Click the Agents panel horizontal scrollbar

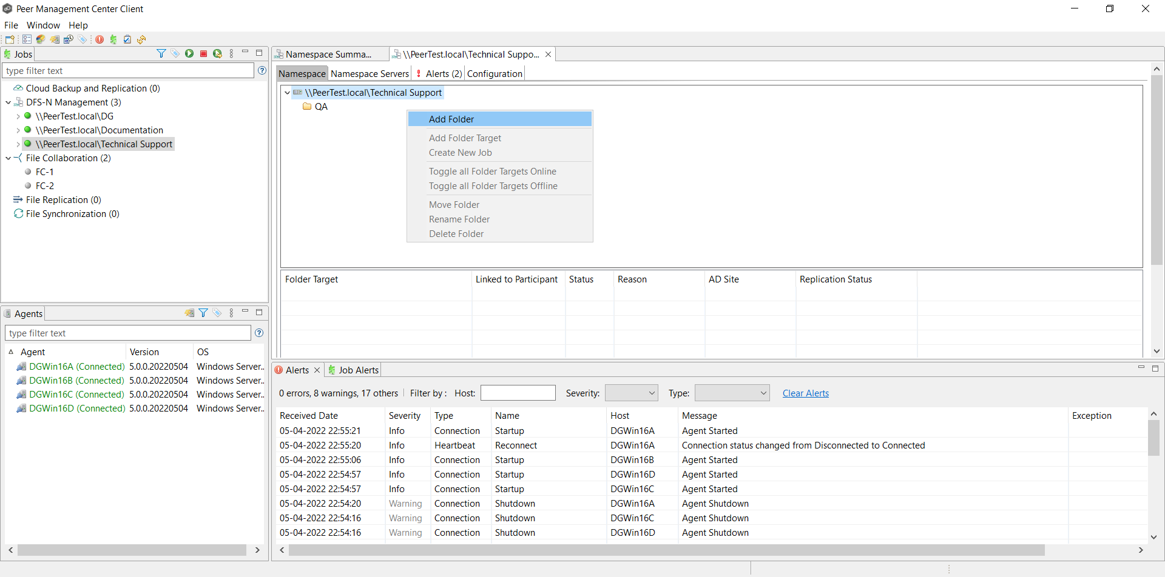132,550
